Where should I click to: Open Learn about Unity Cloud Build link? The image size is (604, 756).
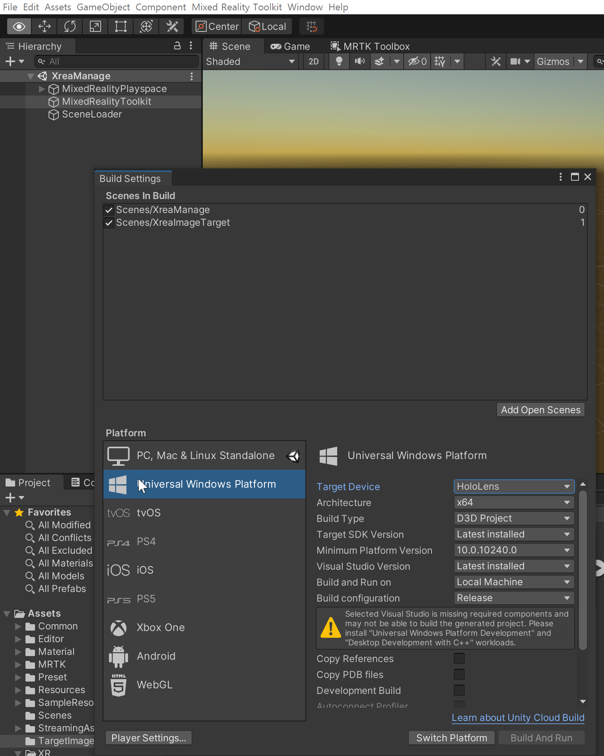518,718
